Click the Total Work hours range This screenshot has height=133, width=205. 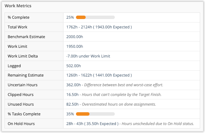pos(99,27)
